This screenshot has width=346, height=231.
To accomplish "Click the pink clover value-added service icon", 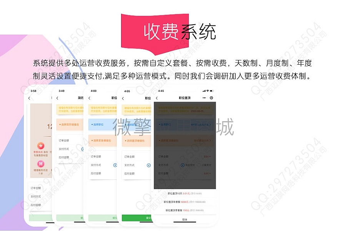I will [x=41, y=164].
